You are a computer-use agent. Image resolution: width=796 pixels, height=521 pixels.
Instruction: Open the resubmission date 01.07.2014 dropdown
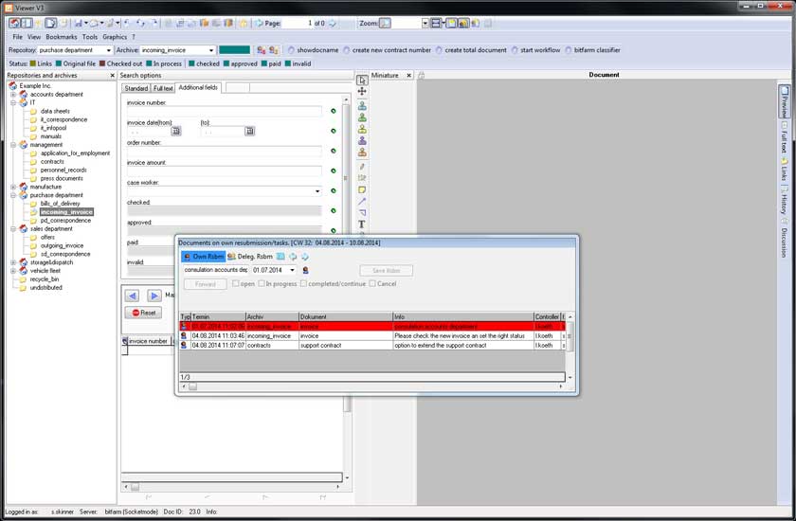pos(292,270)
